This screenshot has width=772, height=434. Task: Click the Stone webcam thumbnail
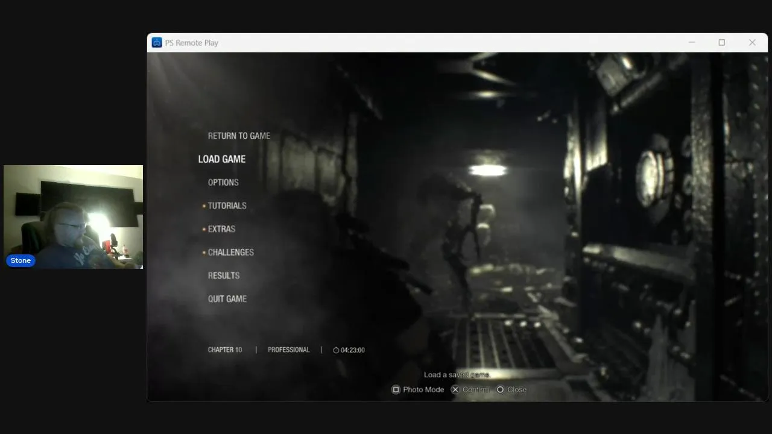pos(73,217)
